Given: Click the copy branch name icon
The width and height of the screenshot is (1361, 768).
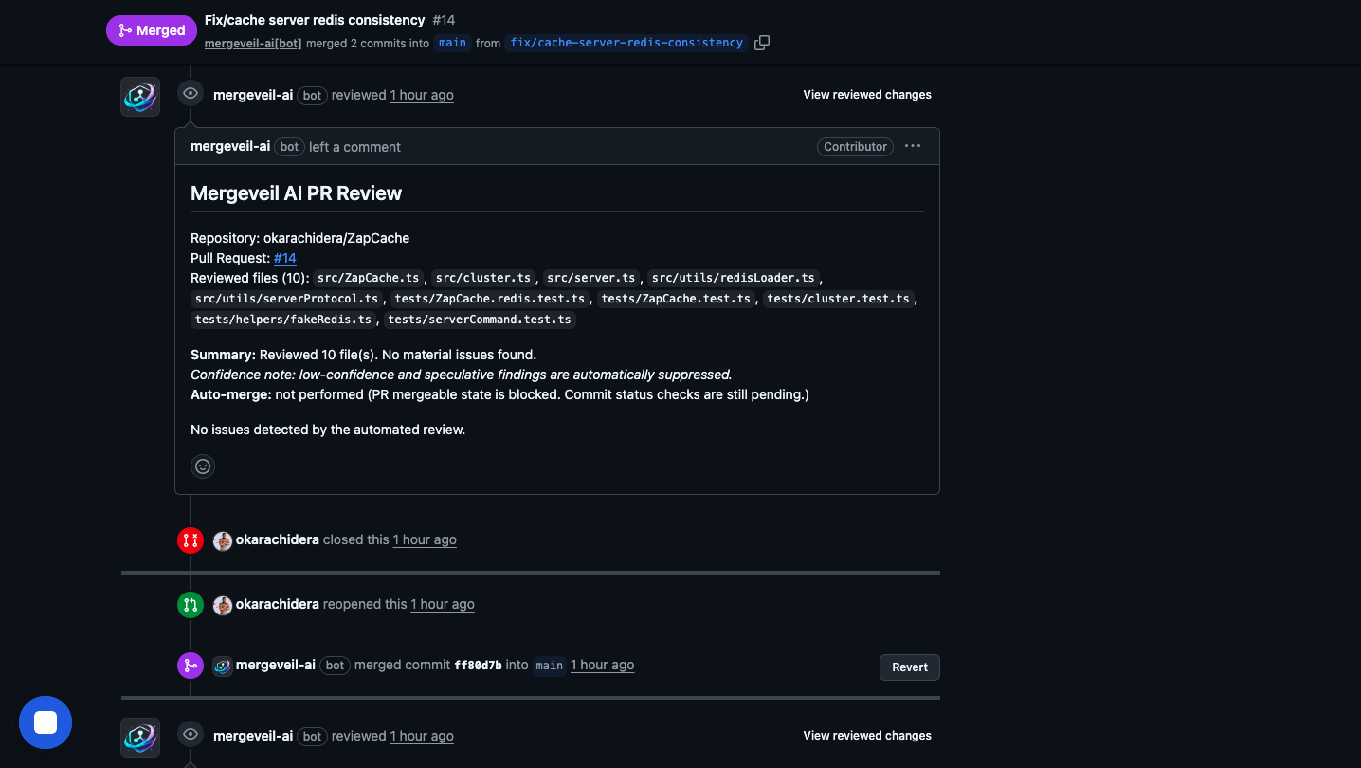Looking at the screenshot, I should tap(762, 42).
